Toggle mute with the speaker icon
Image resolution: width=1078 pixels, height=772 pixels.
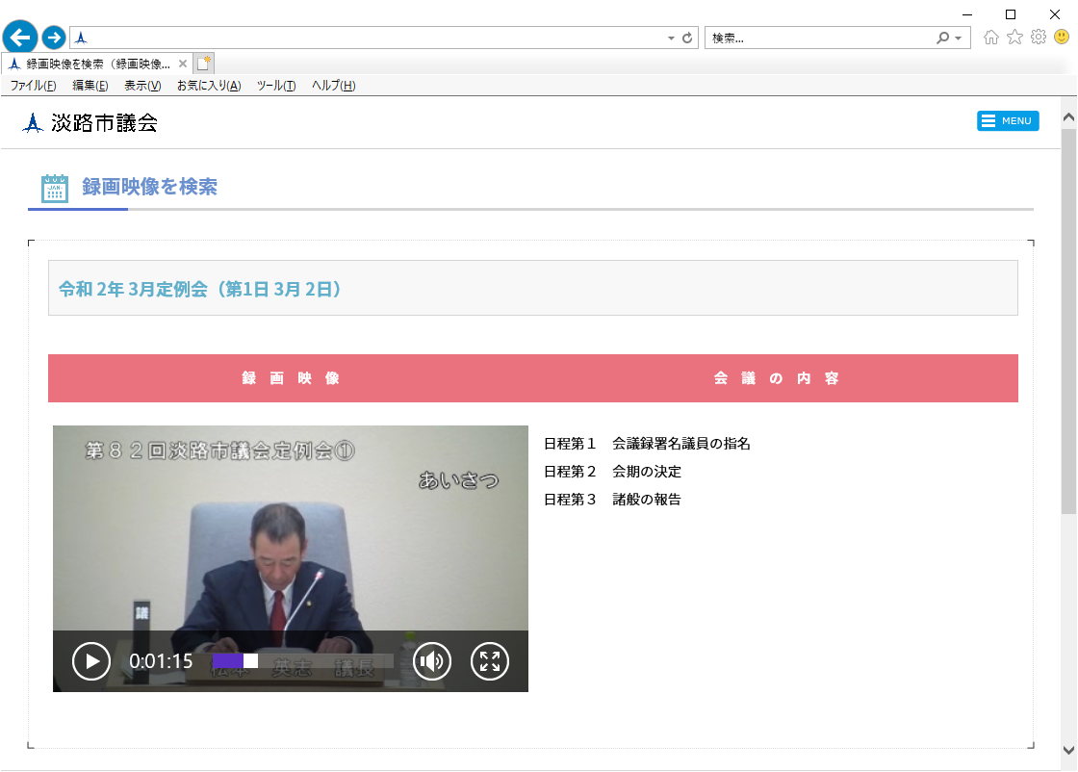coord(432,661)
